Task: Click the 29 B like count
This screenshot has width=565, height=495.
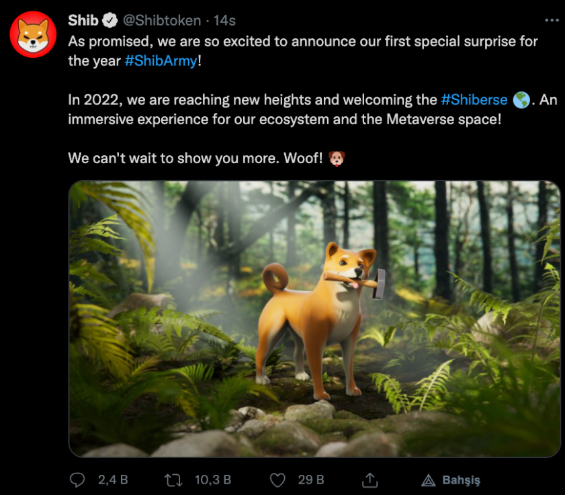Action: click(310, 480)
